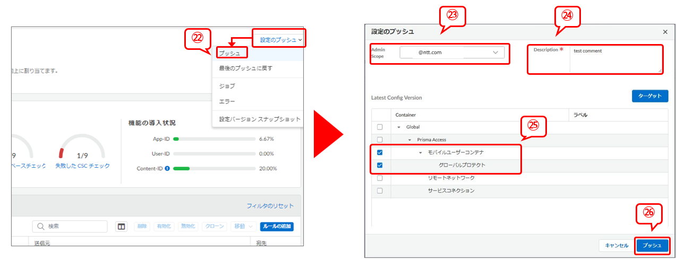Choose 最後のプッシュに戻す menu item

click(245, 68)
